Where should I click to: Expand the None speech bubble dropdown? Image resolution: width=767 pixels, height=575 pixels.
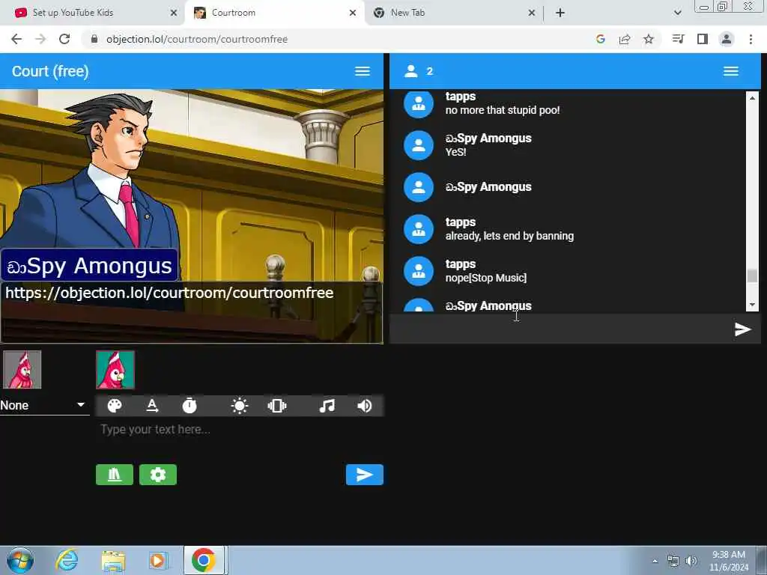pyautogui.click(x=44, y=405)
